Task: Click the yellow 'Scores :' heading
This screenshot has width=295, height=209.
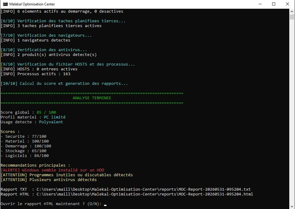Action: 10,132
